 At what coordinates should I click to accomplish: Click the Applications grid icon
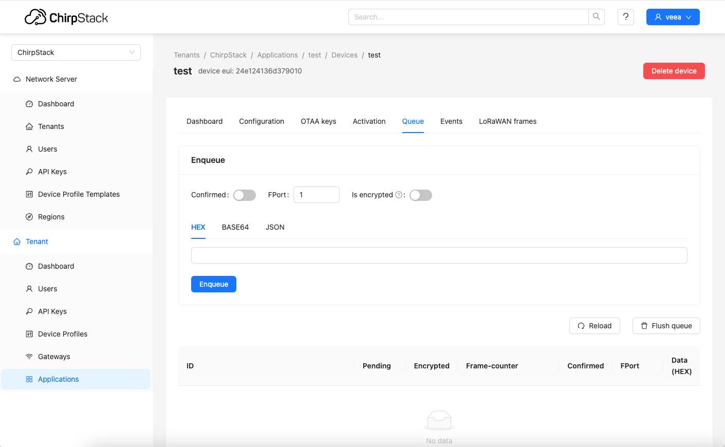[x=29, y=379]
